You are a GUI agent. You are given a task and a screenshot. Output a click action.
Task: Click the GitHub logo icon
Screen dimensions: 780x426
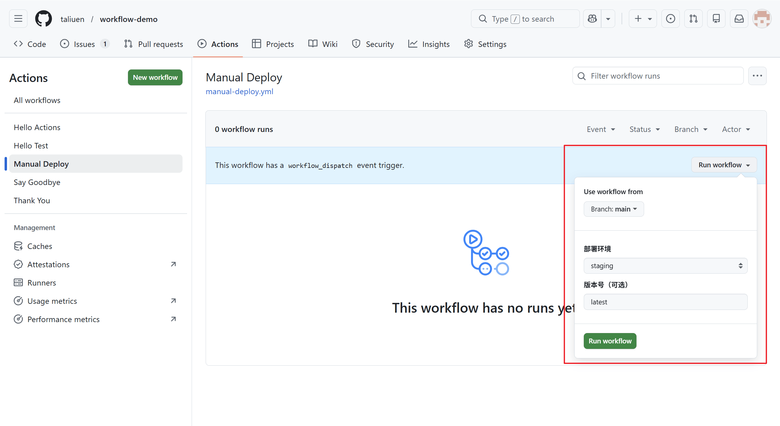tap(44, 19)
